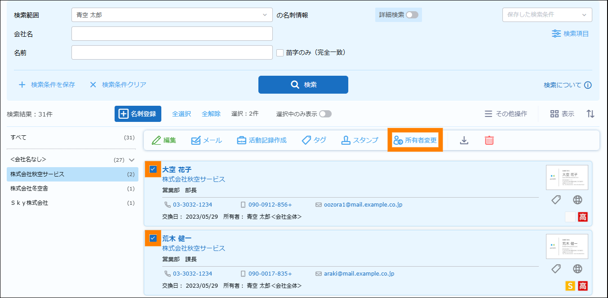Click the globe icon on 荒木 健一's card

578,269
